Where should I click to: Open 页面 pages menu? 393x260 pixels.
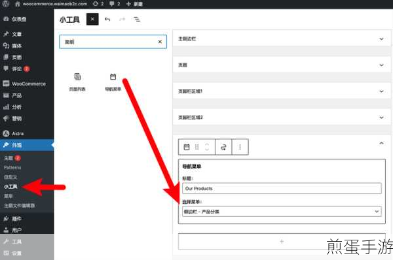point(27,57)
